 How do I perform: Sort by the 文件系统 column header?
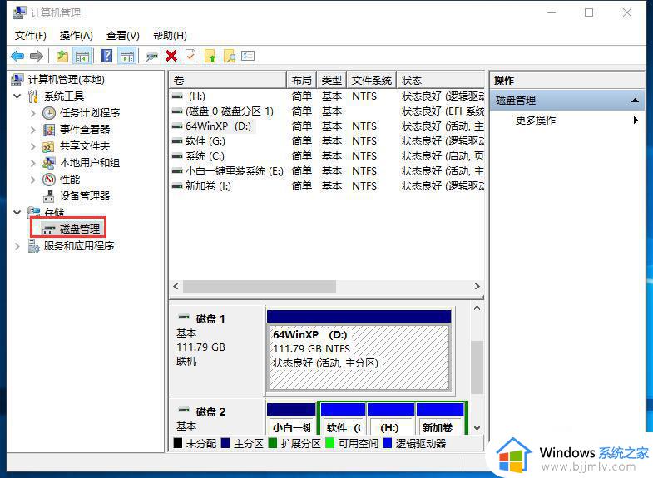(372, 80)
